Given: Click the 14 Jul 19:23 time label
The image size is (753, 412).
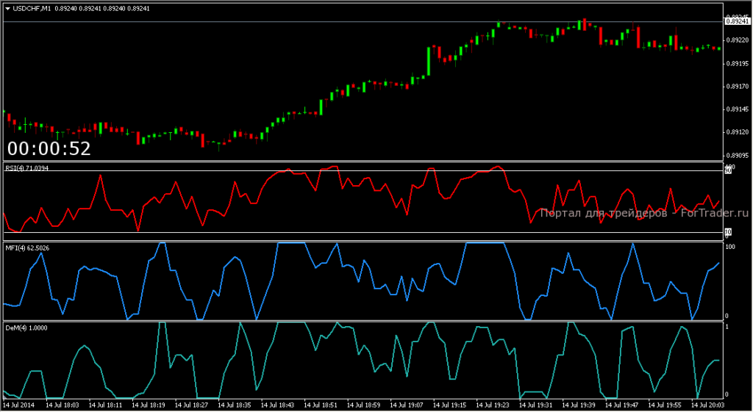Looking at the screenshot, I should coord(493,405).
